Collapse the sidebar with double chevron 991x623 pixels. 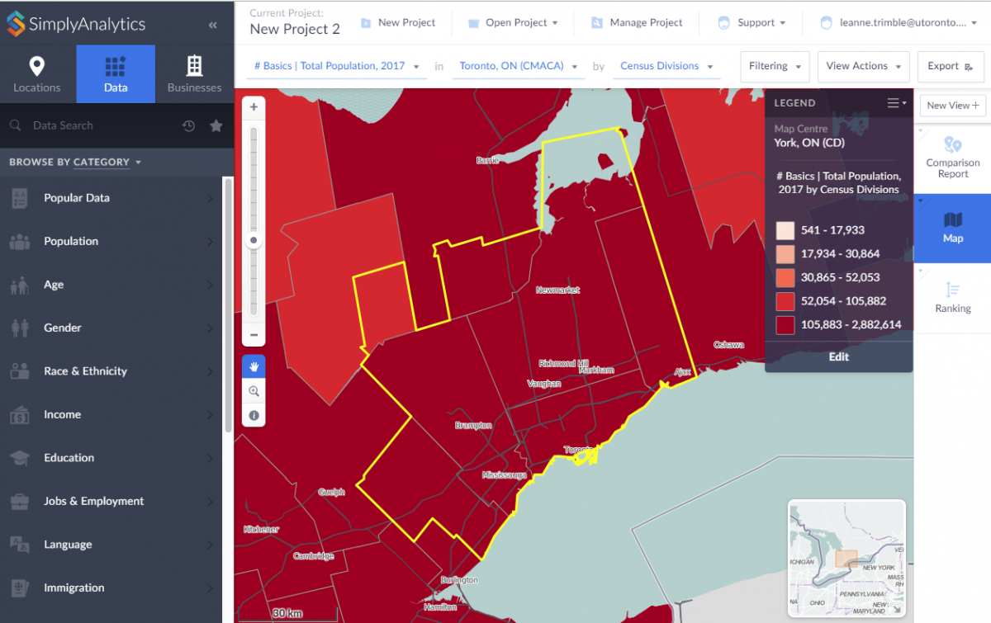click(213, 25)
